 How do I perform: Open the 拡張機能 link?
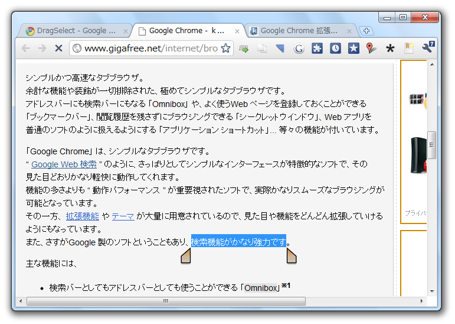(83, 216)
